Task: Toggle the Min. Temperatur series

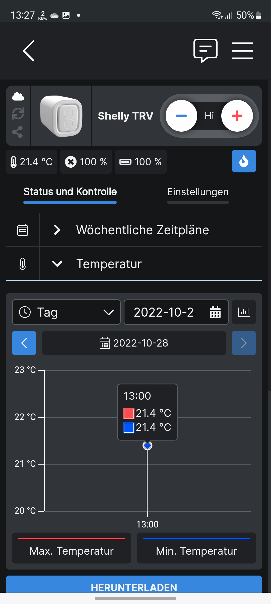Action: coord(196,548)
